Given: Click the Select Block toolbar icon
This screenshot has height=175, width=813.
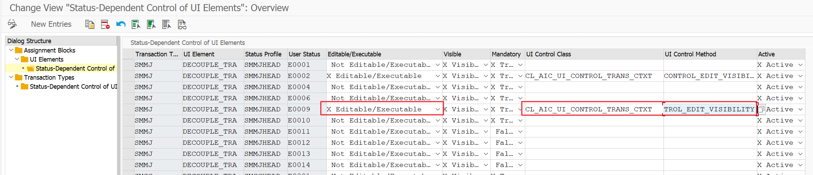Looking at the screenshot, I should click(151, 24).
